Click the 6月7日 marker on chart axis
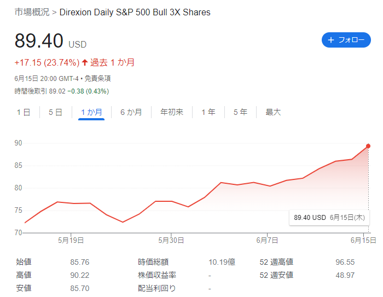383x297 pixels. pos(267,240)
